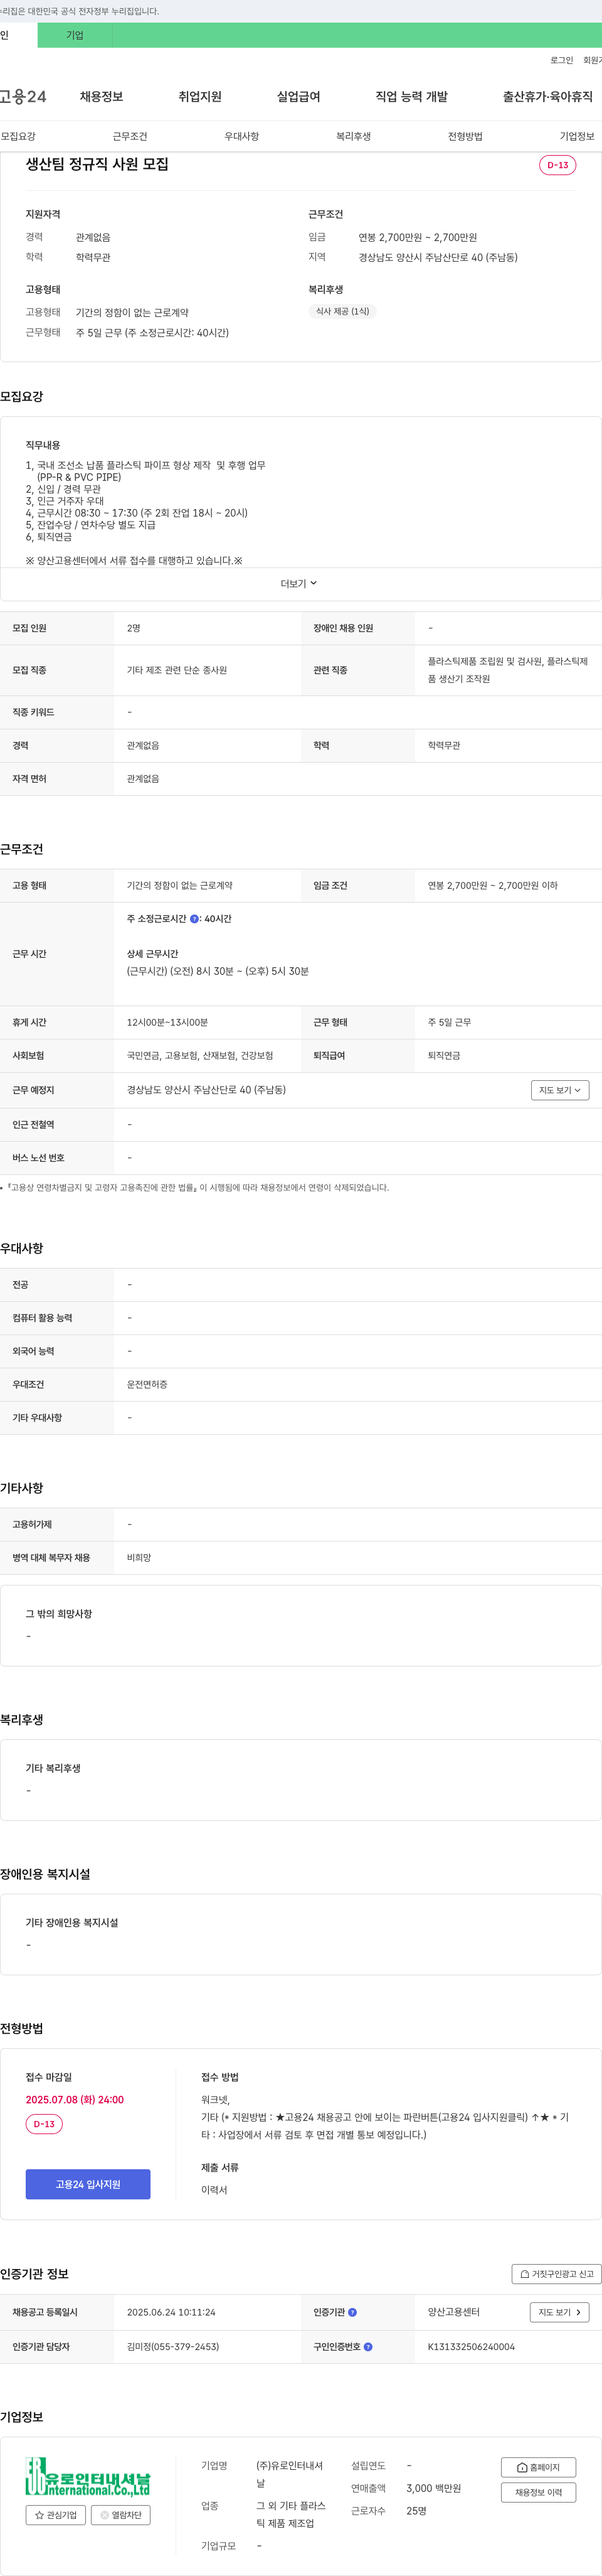Click the 생산팀 정규직 사원 모집 title
Screen dimensions: 602x2576
(x=97, y=164)
